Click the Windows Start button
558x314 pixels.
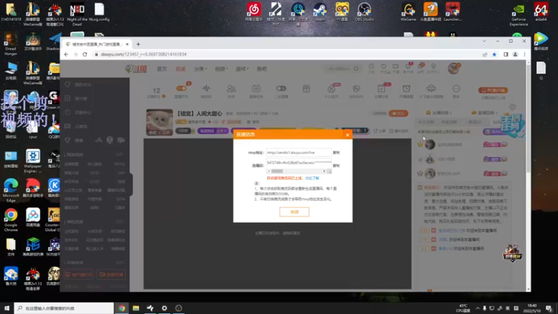coord(7,308)
